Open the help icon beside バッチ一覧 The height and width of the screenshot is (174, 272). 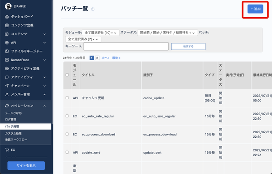(93, 9)
